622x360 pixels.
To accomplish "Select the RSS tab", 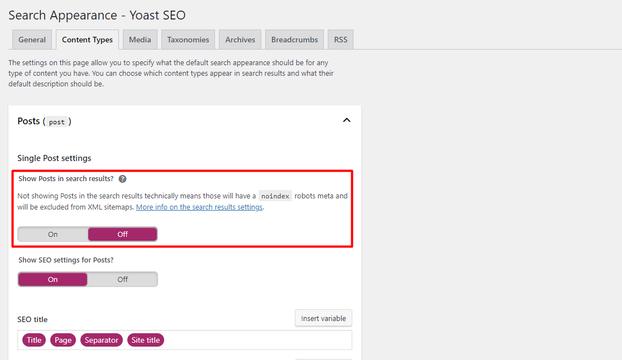I will 339,39.
